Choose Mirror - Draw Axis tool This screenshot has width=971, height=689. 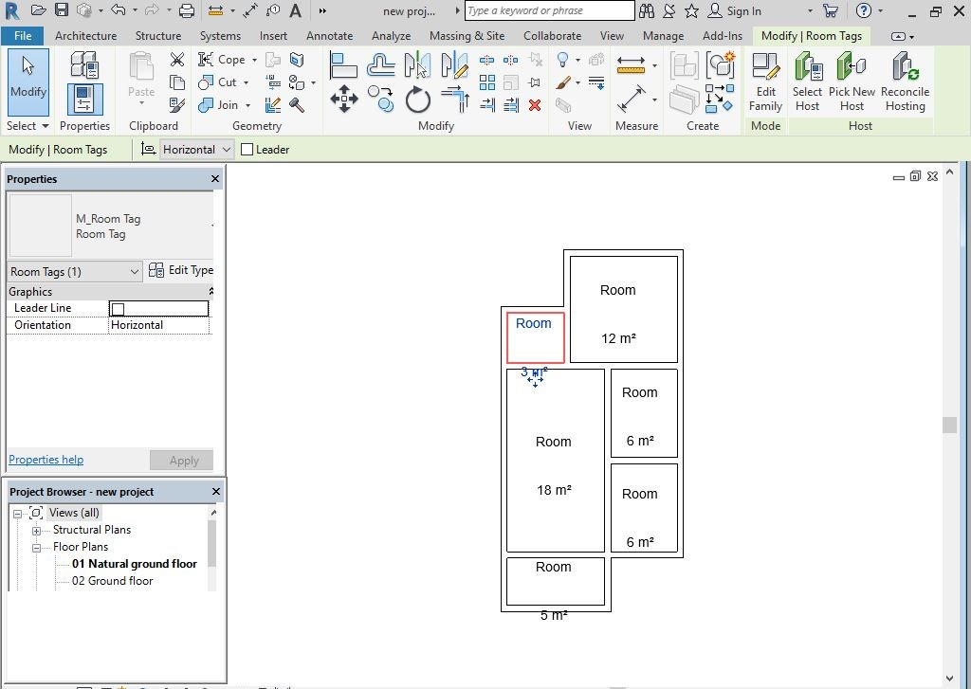454,65
